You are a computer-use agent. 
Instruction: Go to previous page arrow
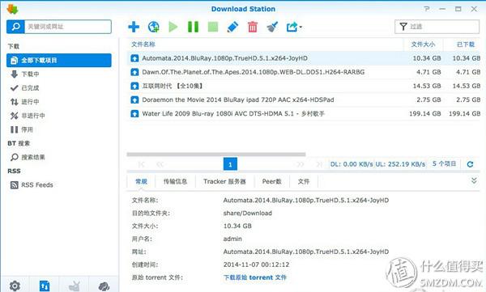[x=160, y=164]
